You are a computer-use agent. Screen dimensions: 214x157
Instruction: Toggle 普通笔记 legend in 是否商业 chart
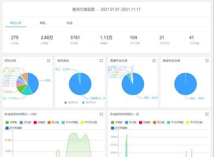pyautogui.click(x=71, y=102)
